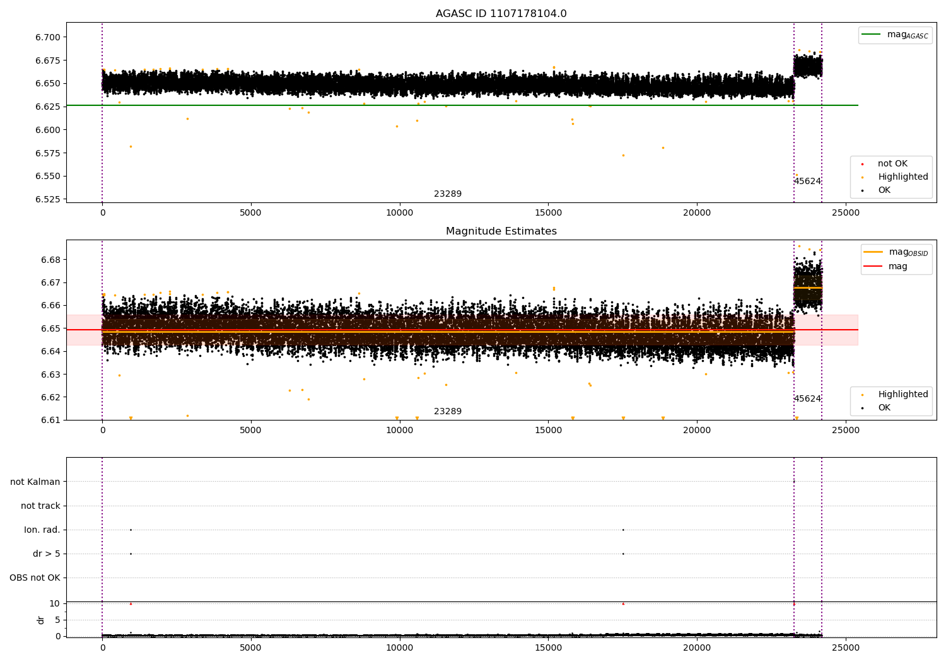Select the red 'not OK' legend entry
This screenshot has width=946, height=662.
click(x=892, y=164)
